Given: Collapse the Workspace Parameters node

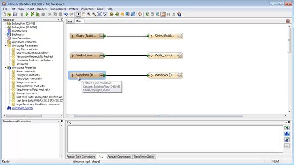Looking at the screenshot, I should click(x=5, y=46).
